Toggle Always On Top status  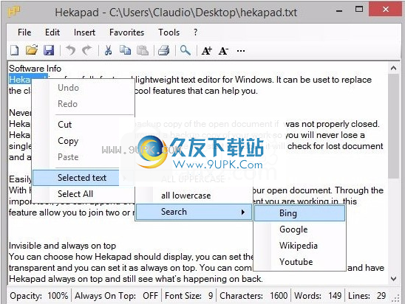116,295
